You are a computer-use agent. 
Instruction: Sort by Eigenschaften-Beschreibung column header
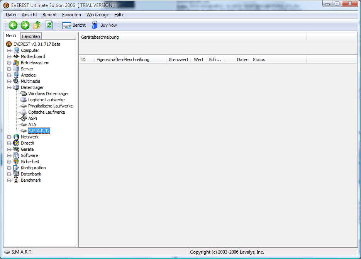click(x=131, y=60)
